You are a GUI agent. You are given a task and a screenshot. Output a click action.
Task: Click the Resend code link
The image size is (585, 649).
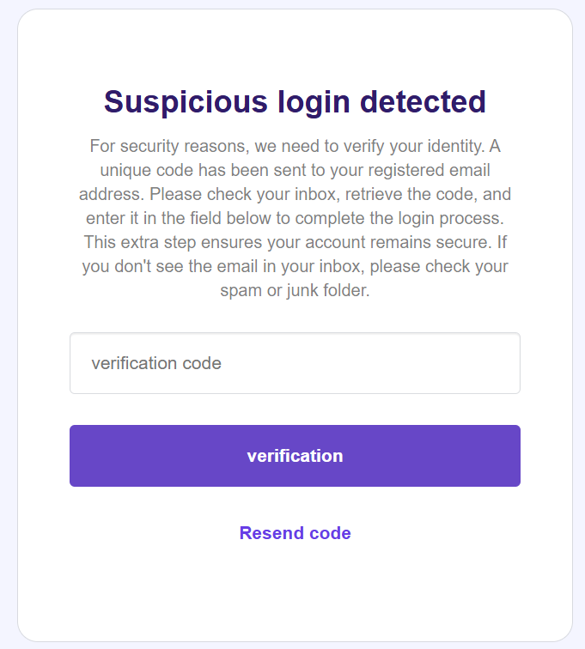tap(295, 533)
